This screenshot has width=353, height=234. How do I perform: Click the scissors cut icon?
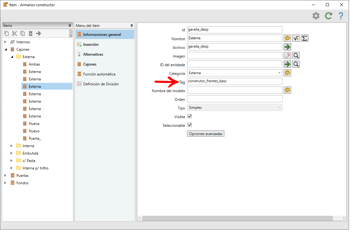point(15,33)
